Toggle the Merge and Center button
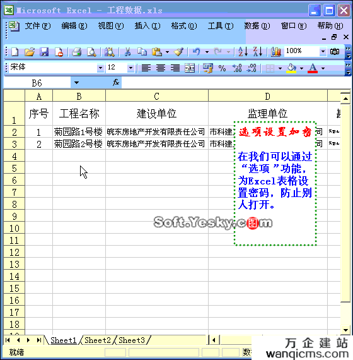The width and height of the screenshot is (353, 360). coord(190,68)
